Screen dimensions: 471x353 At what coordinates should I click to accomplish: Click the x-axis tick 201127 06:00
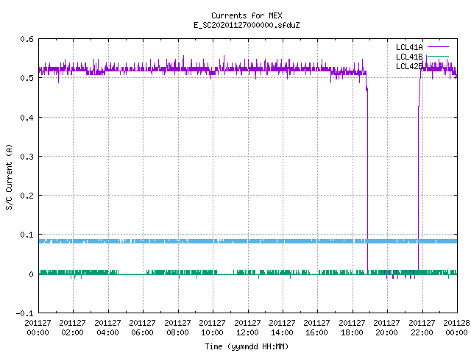click(x=142, y=328)
